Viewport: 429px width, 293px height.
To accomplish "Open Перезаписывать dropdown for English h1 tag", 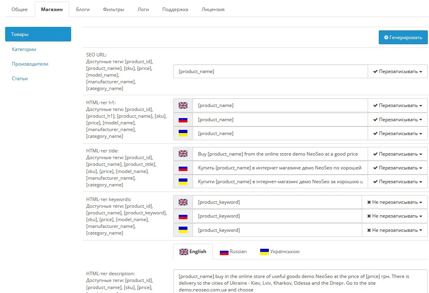I will [397, 105].
